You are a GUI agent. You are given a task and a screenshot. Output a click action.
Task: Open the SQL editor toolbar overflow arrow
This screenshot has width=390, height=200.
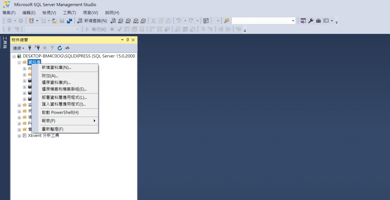[245, 31]
